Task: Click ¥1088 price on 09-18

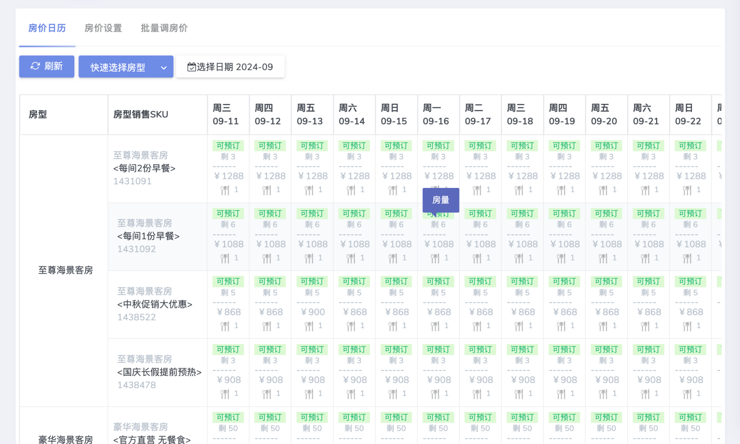Action: click(523, 244)
